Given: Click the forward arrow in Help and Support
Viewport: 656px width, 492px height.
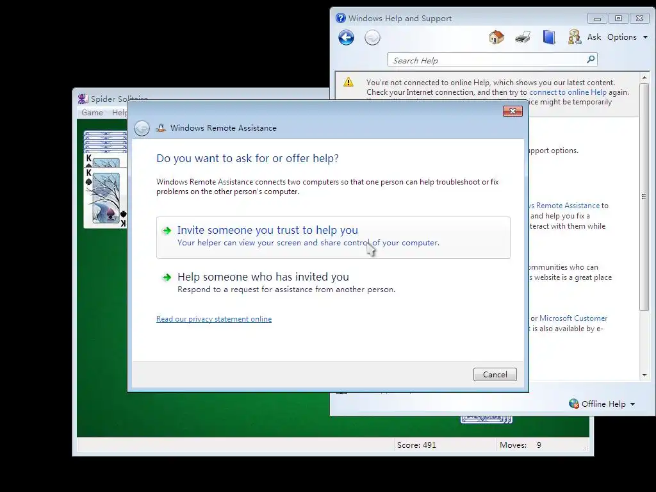Looking at the screenshot, I should (372, 38).
